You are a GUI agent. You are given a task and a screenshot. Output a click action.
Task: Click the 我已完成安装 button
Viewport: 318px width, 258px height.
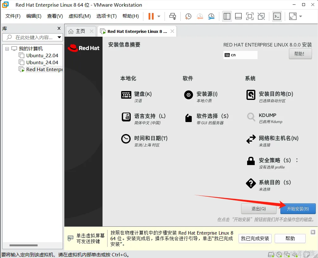(x=255, y=239)
